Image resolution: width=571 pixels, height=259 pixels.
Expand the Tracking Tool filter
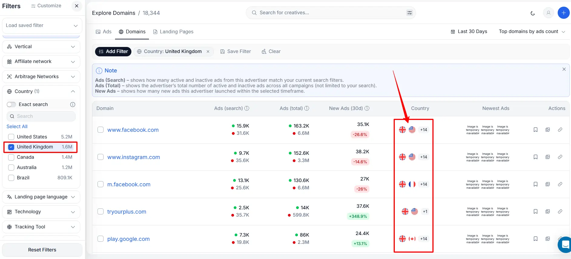(41, 227)
